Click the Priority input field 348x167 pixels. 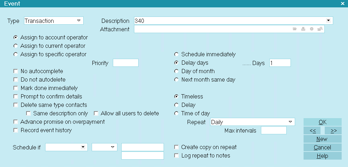[126, 63]
